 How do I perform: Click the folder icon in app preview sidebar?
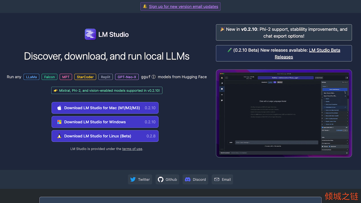coord(222,100)
